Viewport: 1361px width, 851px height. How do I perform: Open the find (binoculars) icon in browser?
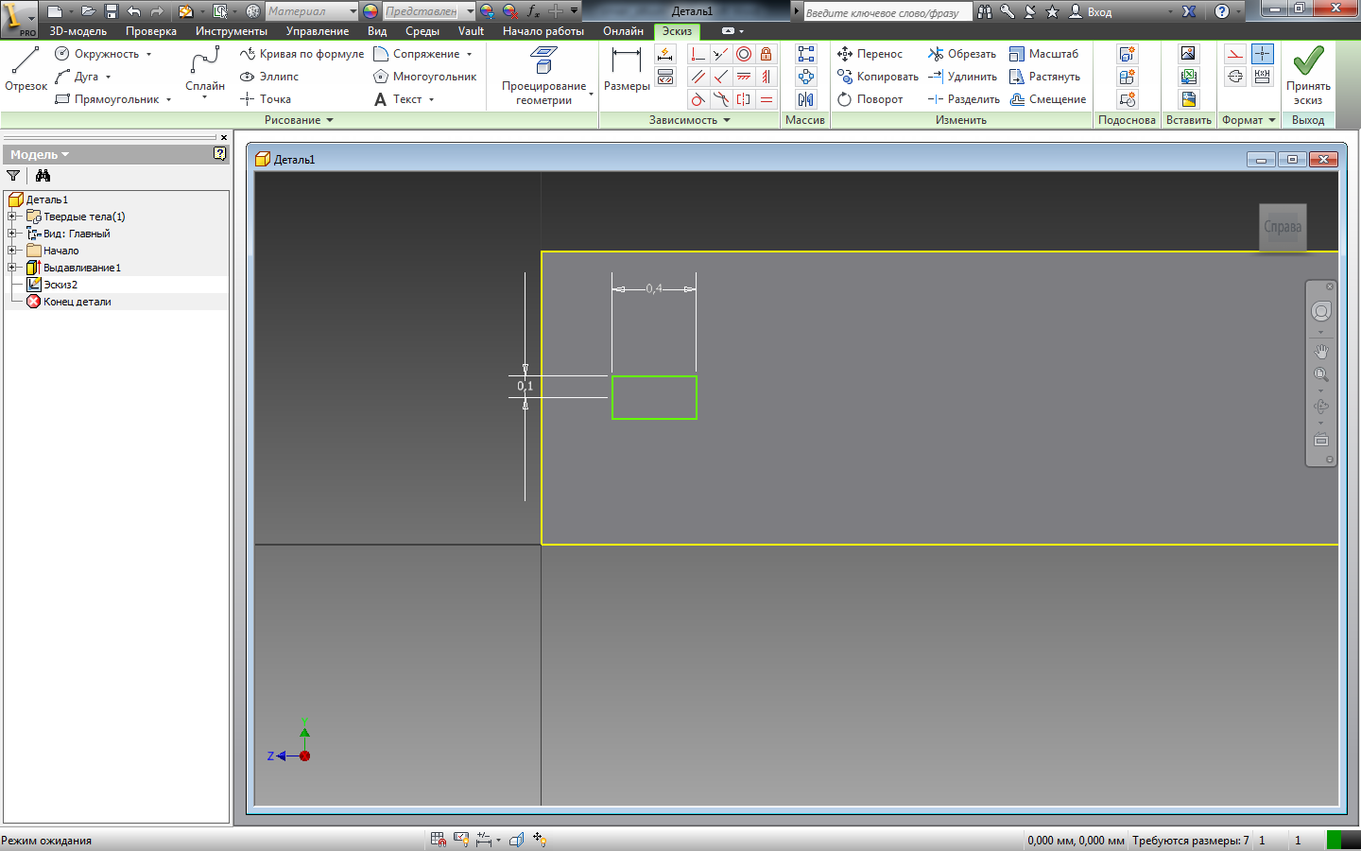pyautogui.click(x=43, y=176)
